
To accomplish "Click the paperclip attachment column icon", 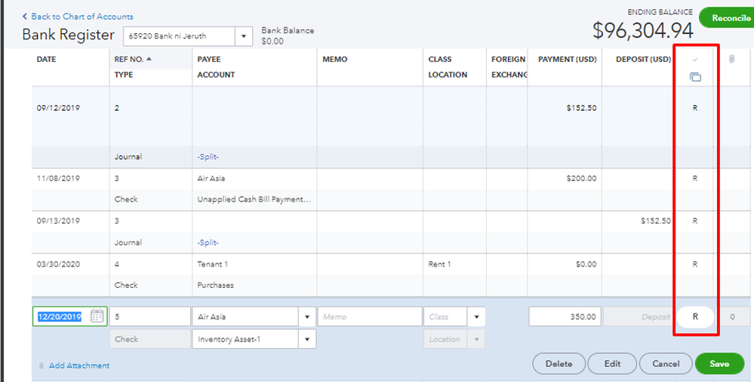I will [731, 60].
